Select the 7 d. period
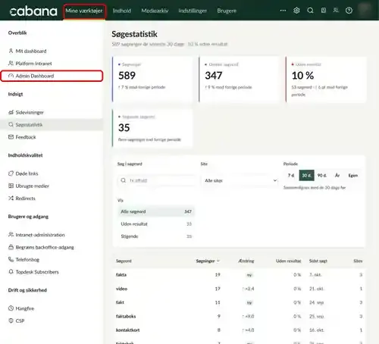The image size is (379, 344). (291, 175)
